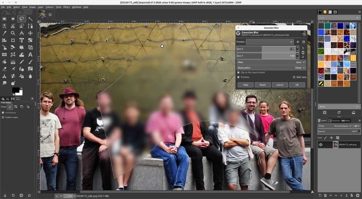362x199 pixels.
Task: Save current settings as preset plus icon
Action: (298, 42)
